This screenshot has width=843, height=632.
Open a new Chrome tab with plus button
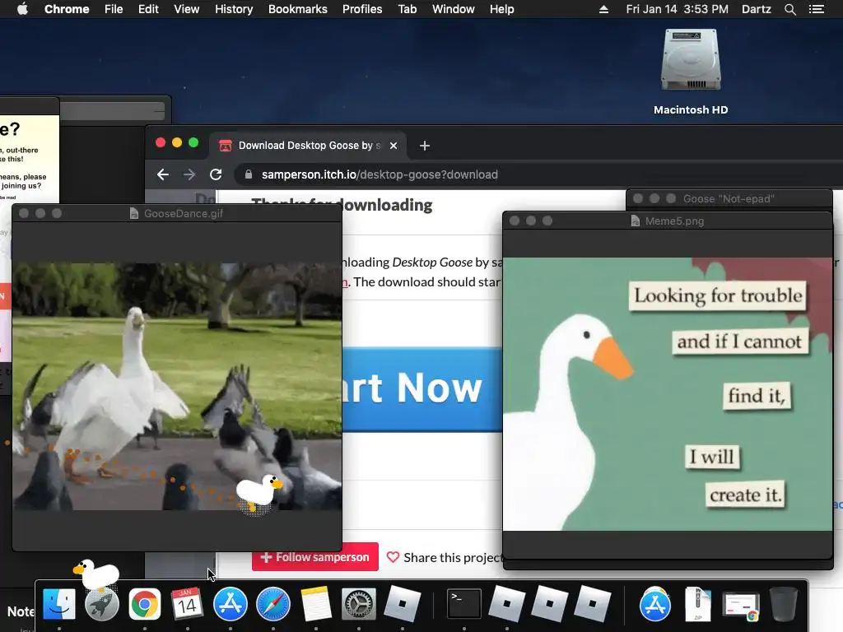[425, 146]
